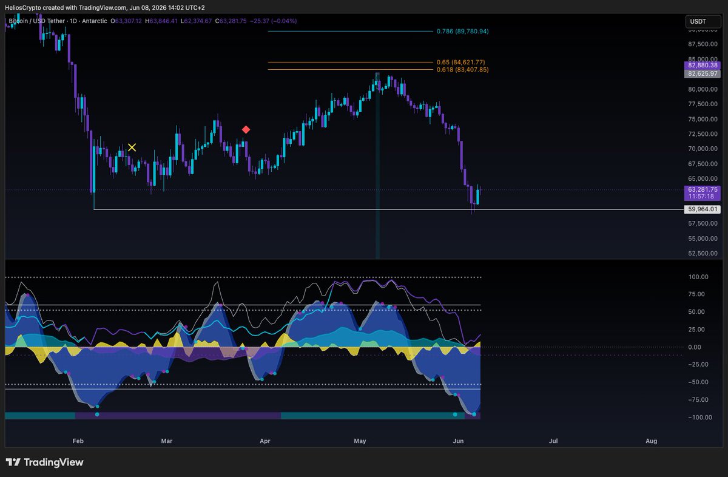Viewport: 728px width, 477px height.
Task: Click the −75.00 oscillator scale value
Action: click(697, 400)
